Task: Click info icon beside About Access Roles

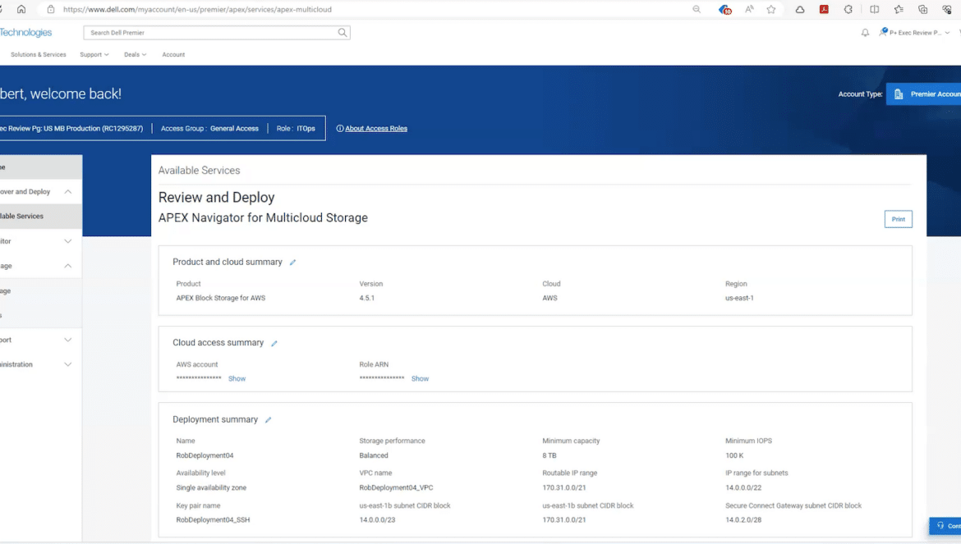Action: tap(339, 129)
